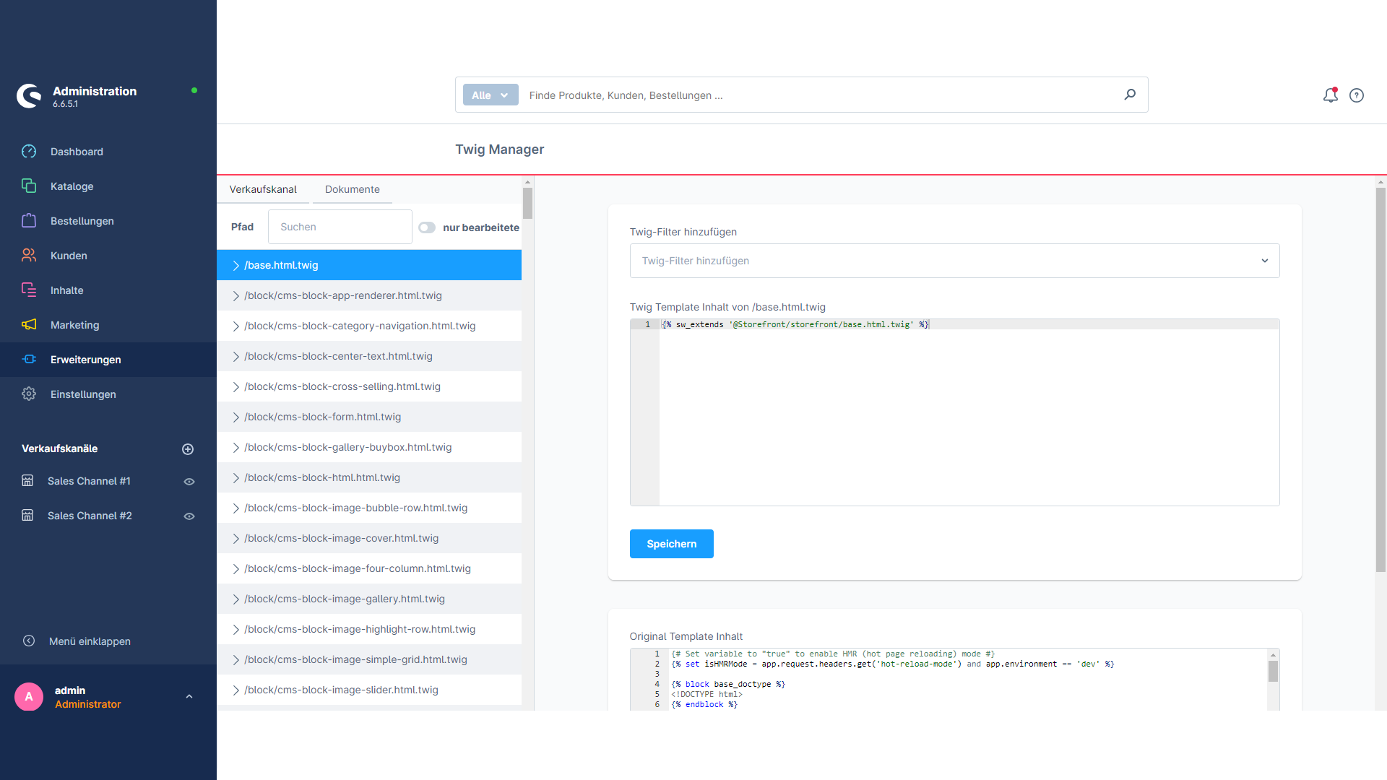Click the Sales Channel #2 storefront icon
Image resolution: width=1387 pixels, height=780 pixels.
coord(27,516)
